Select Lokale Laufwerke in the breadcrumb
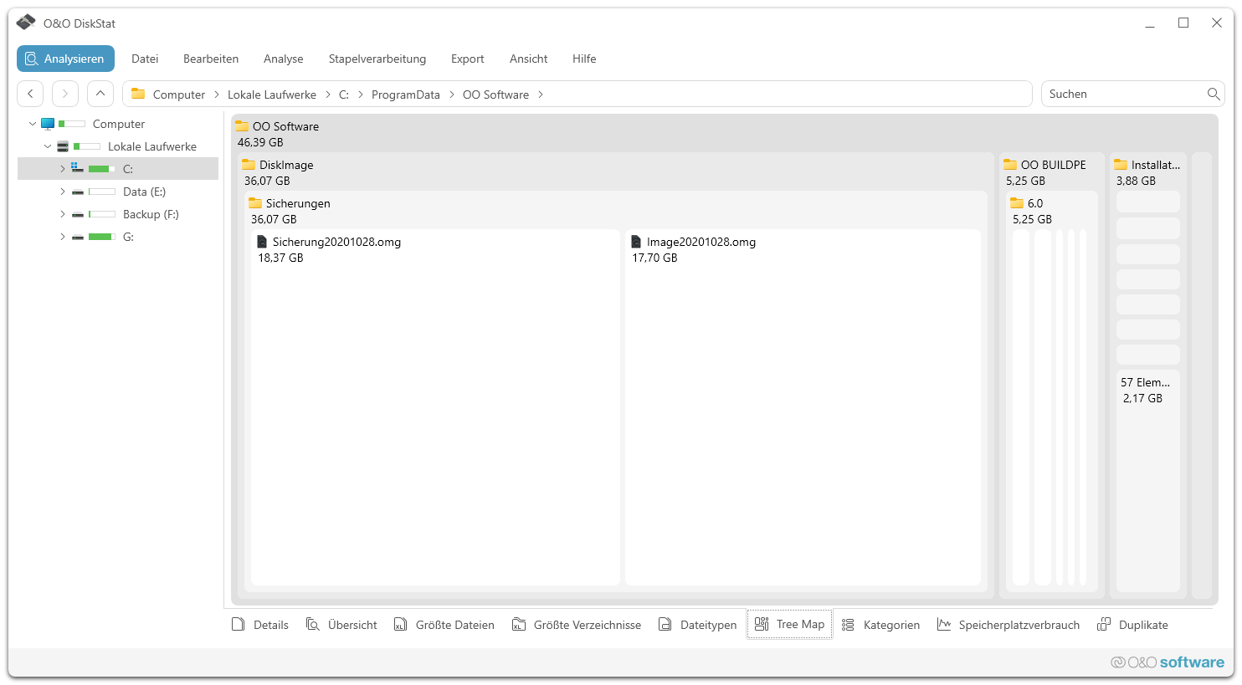 coord(272,95)
